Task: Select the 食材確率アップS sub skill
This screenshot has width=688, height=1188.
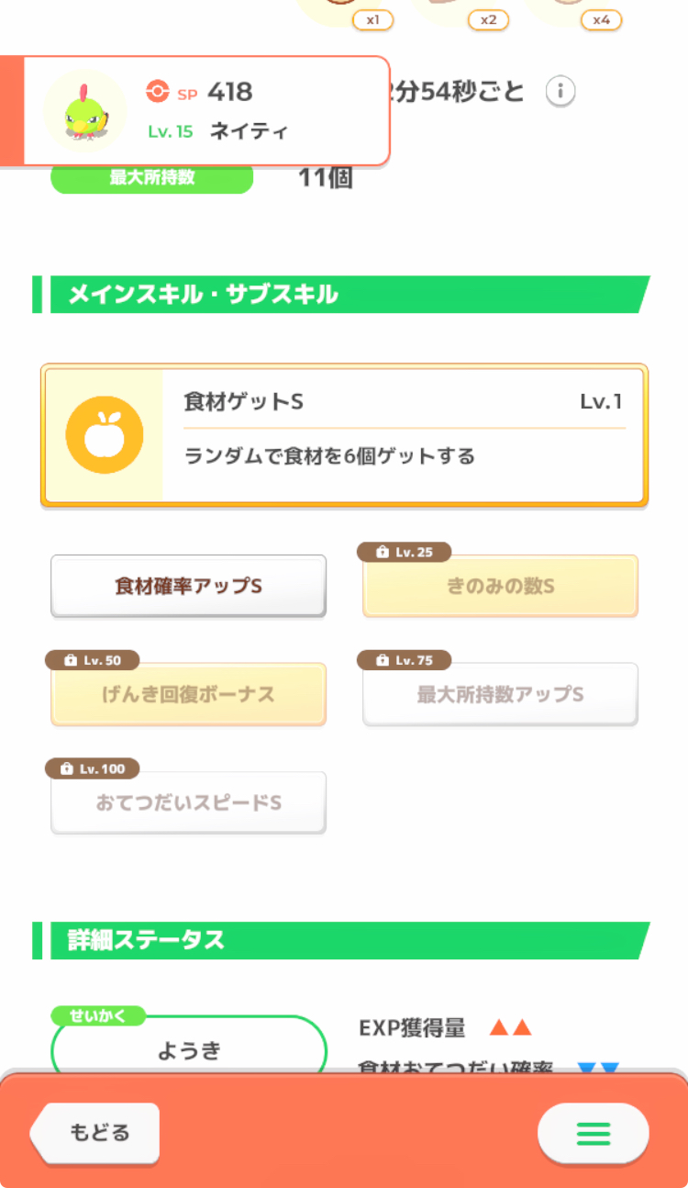Action: (x=188, y=586)
